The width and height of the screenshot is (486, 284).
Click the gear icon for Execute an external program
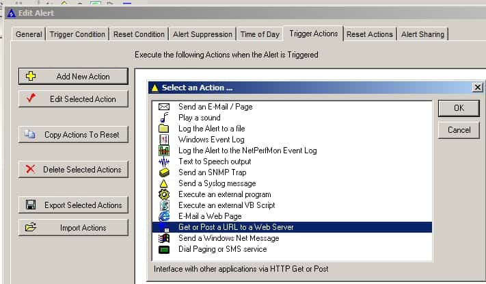click(164, 194)
